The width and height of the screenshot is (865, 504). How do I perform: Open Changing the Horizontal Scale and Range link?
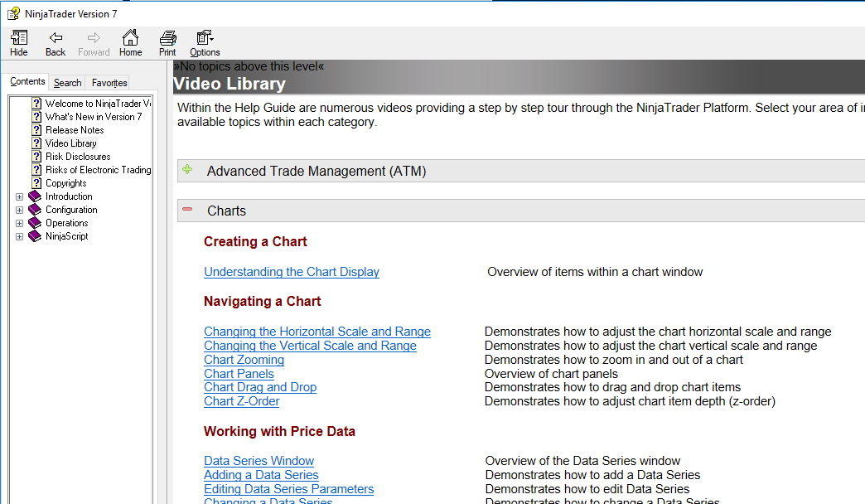(x=317, y=332)
